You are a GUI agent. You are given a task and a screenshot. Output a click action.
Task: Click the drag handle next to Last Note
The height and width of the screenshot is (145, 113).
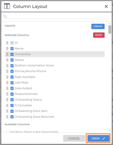pyautogui.click(x=7, y=82)
